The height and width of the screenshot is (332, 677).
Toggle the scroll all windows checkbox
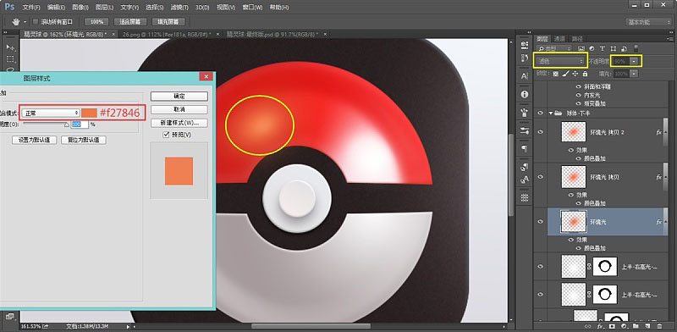tap(36, 22)
